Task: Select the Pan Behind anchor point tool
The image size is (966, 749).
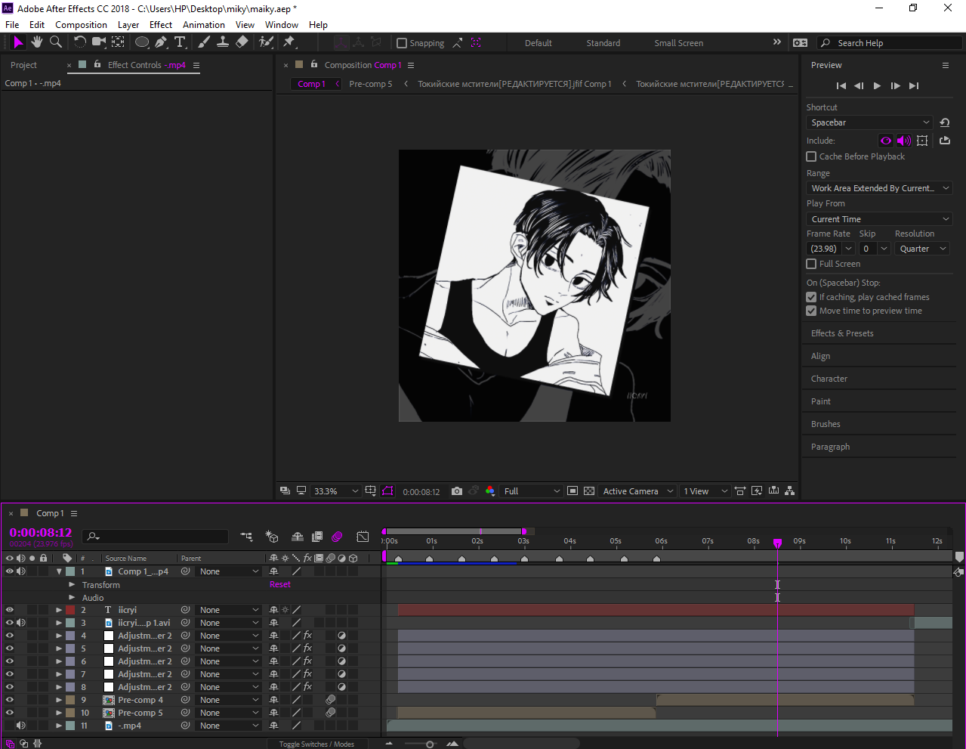Action: pyautogui.click(x=119, y=42)
